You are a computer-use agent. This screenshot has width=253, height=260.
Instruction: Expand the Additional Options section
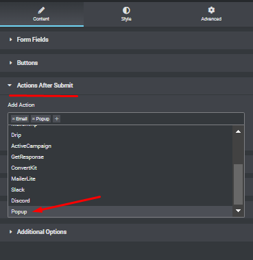point(126,232)
